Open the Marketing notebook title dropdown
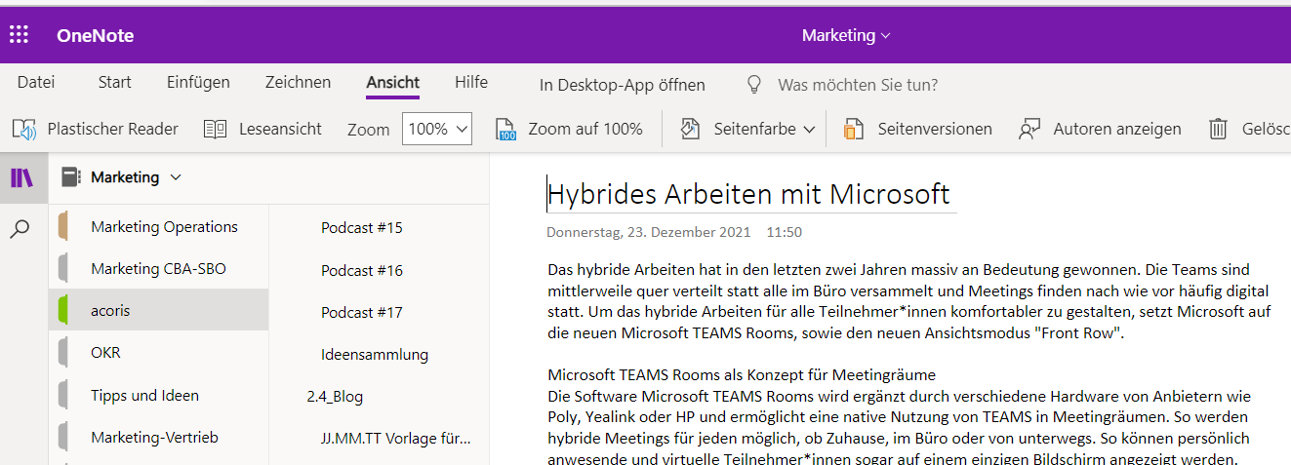 (846, 35)
